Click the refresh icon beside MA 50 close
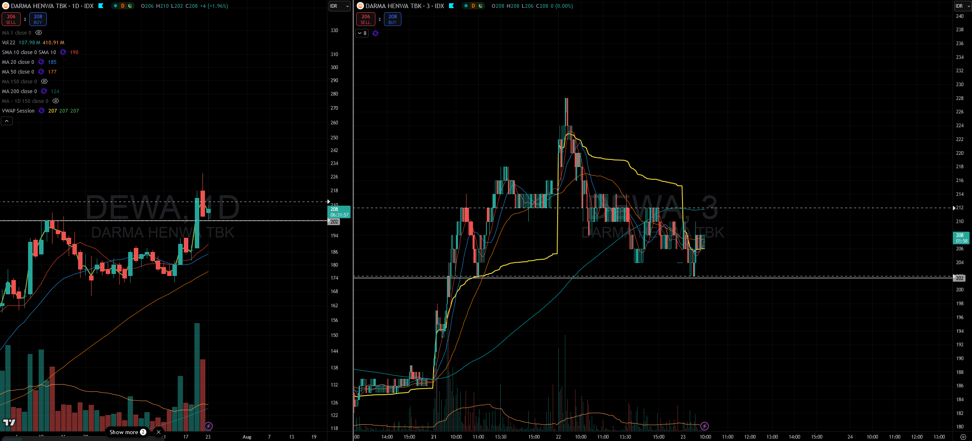 pos(41,72)
